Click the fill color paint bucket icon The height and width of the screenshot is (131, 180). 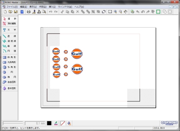[x=69, y=123]
